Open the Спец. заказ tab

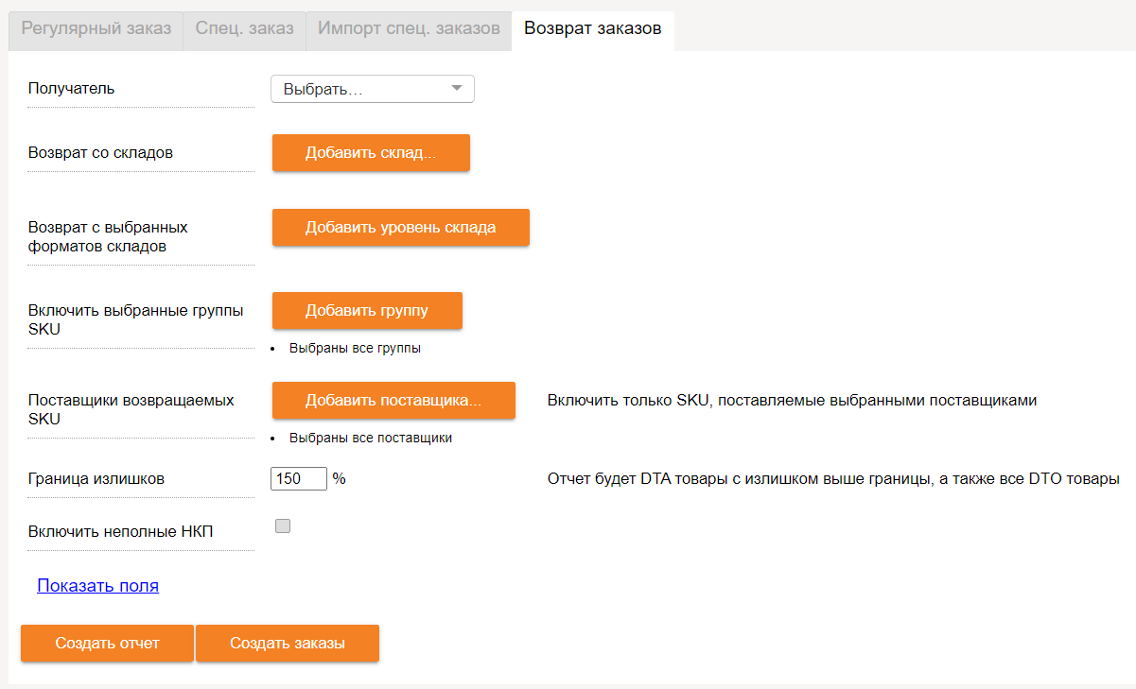coord(244,28)
